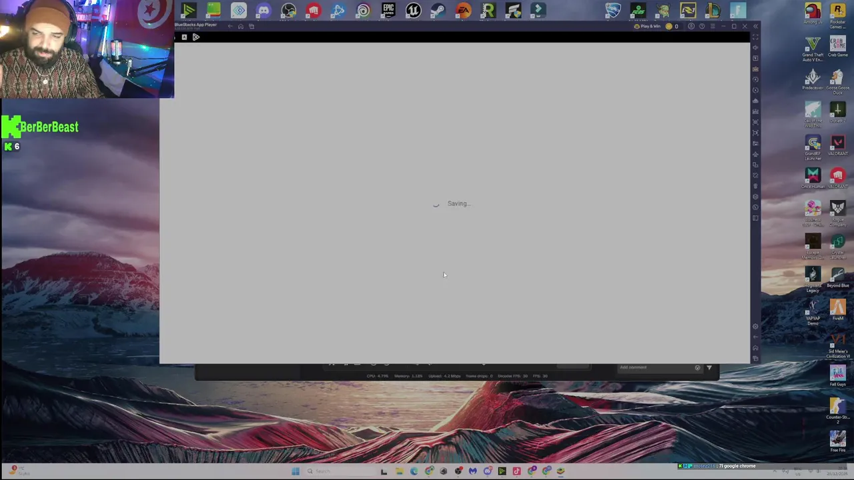This screenshot has width=854, height=480.
Task: Select the Google Play tab in BlueStacks
Action: pos(195,37)
